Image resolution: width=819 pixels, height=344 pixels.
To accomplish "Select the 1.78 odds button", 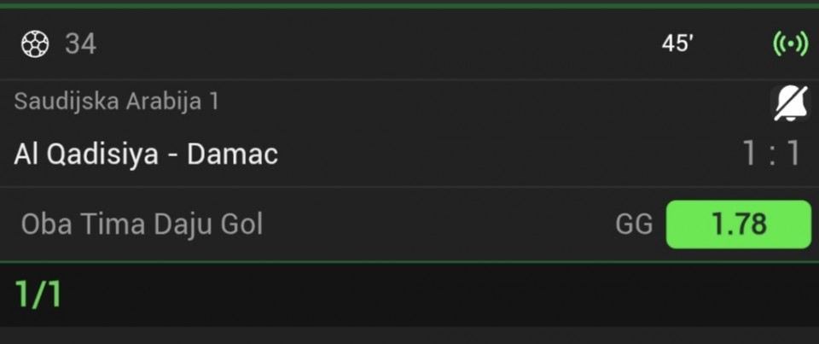I will pyautogui.click(x=738, y=224).
